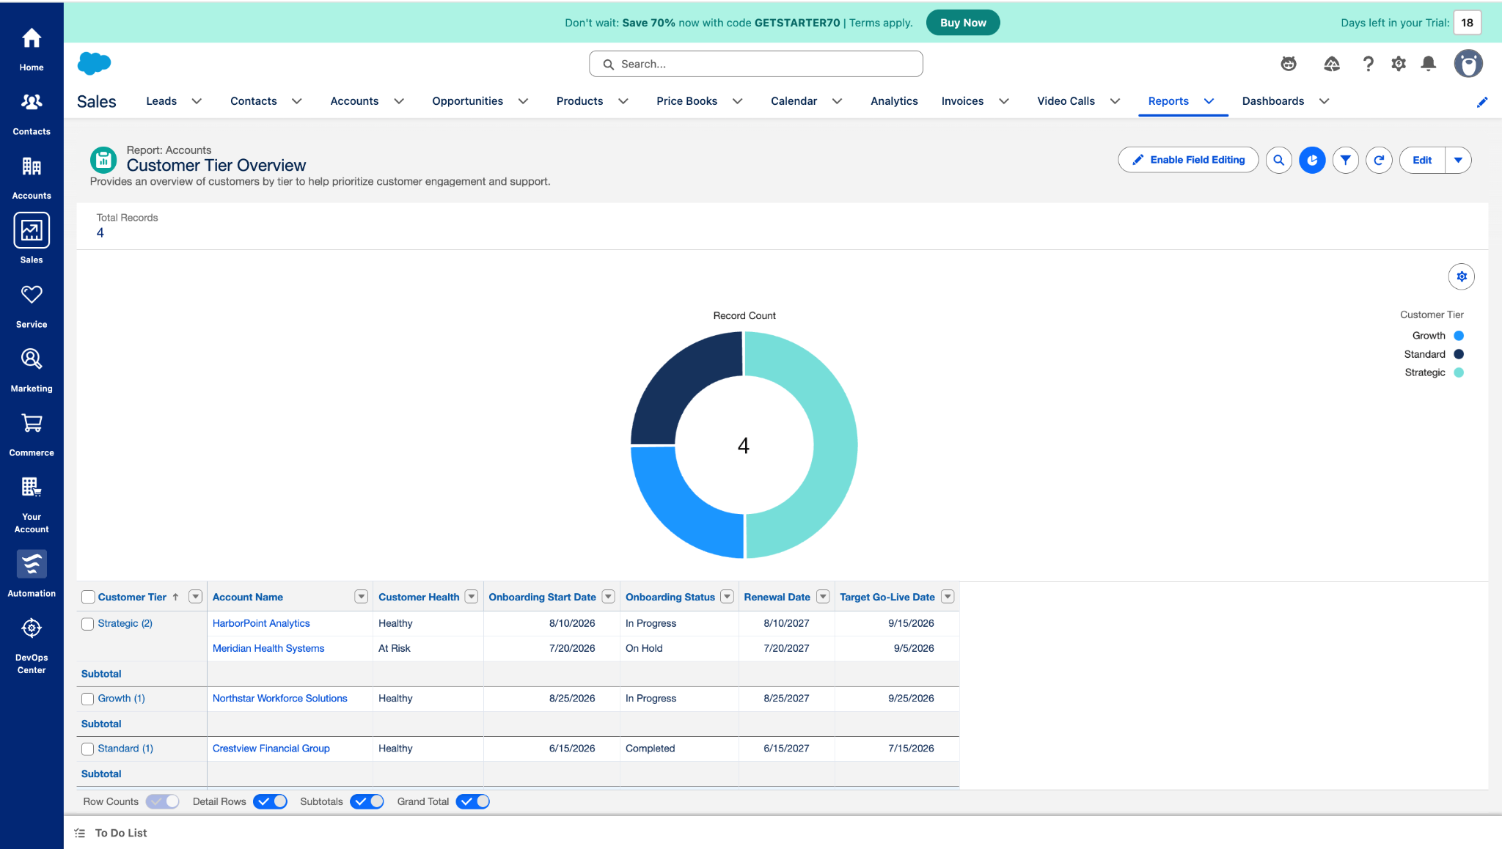Expand the Leads tab chevron

pos(197,101)
